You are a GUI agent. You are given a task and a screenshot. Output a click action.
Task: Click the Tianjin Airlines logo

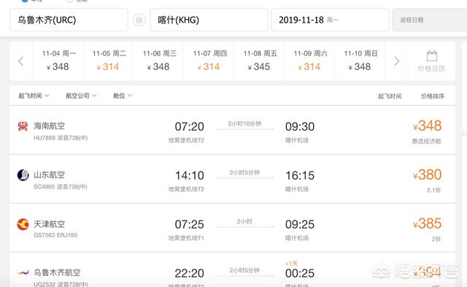coord(23,224)
